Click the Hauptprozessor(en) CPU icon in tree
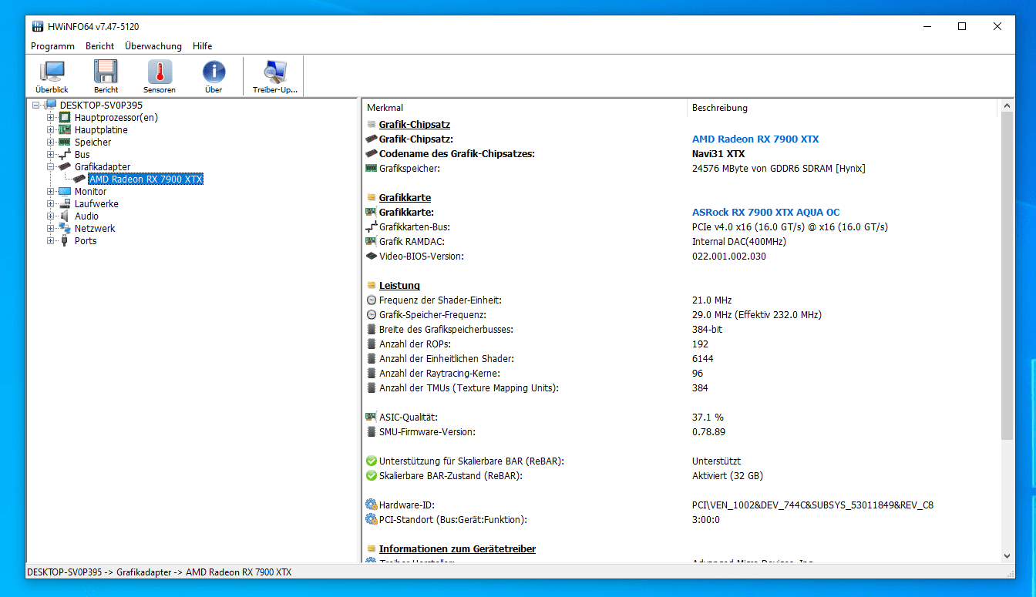 (65, 118)
